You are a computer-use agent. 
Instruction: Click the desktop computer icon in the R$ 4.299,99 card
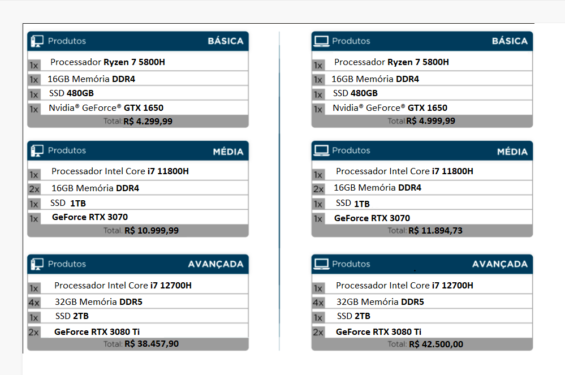pos(37,41)
